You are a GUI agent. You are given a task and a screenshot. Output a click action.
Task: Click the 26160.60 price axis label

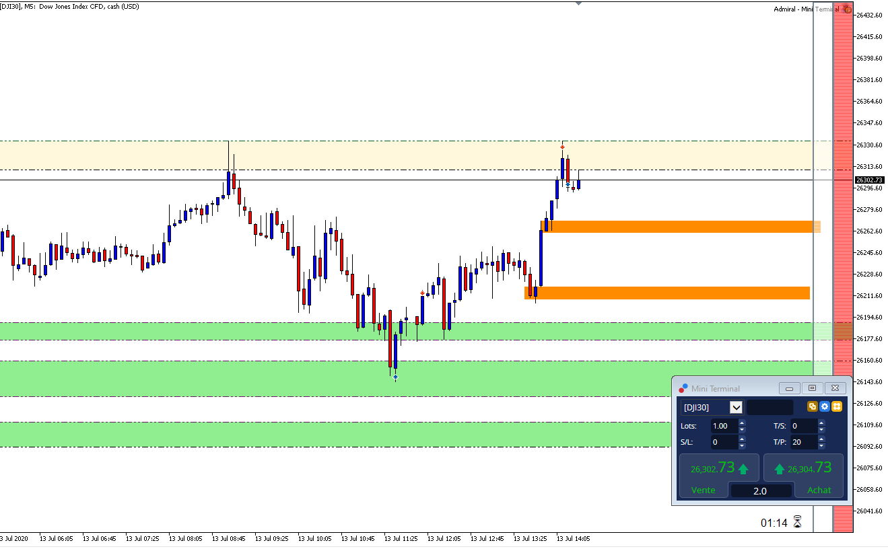pyautogui.click(x=869, y=360)
